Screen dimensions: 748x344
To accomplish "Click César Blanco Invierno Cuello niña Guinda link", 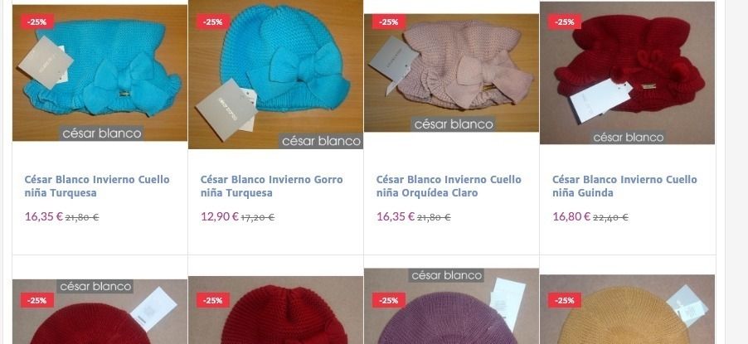I will pyautogui.click(x=625, y=186).
